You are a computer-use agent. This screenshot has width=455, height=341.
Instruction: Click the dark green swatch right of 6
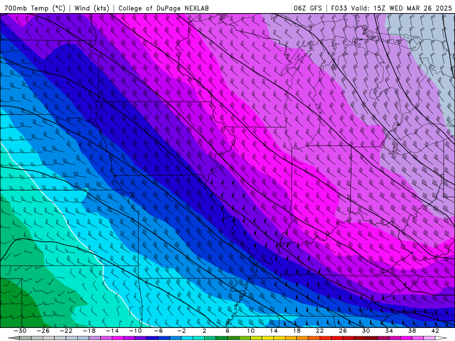click(233, 338)
